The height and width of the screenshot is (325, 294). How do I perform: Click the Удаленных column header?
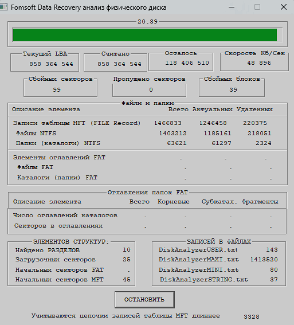pos(254,109)
